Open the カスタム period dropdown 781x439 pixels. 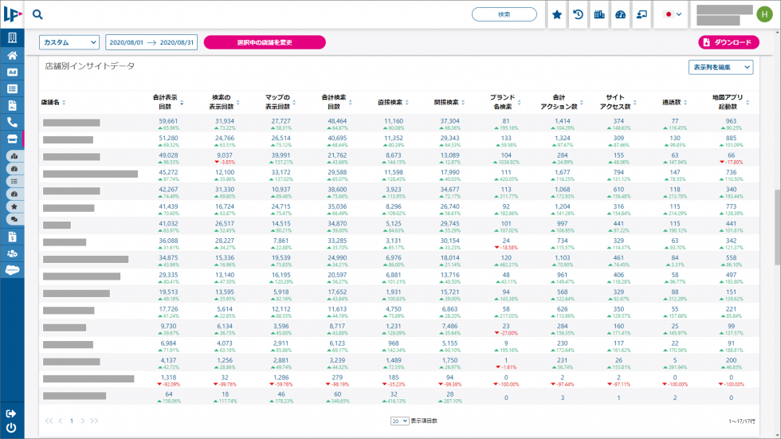pos(69,42)
